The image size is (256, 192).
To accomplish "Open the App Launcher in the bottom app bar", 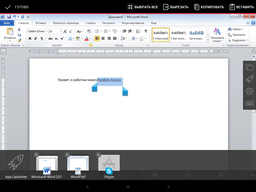I will tap(16, 166).
